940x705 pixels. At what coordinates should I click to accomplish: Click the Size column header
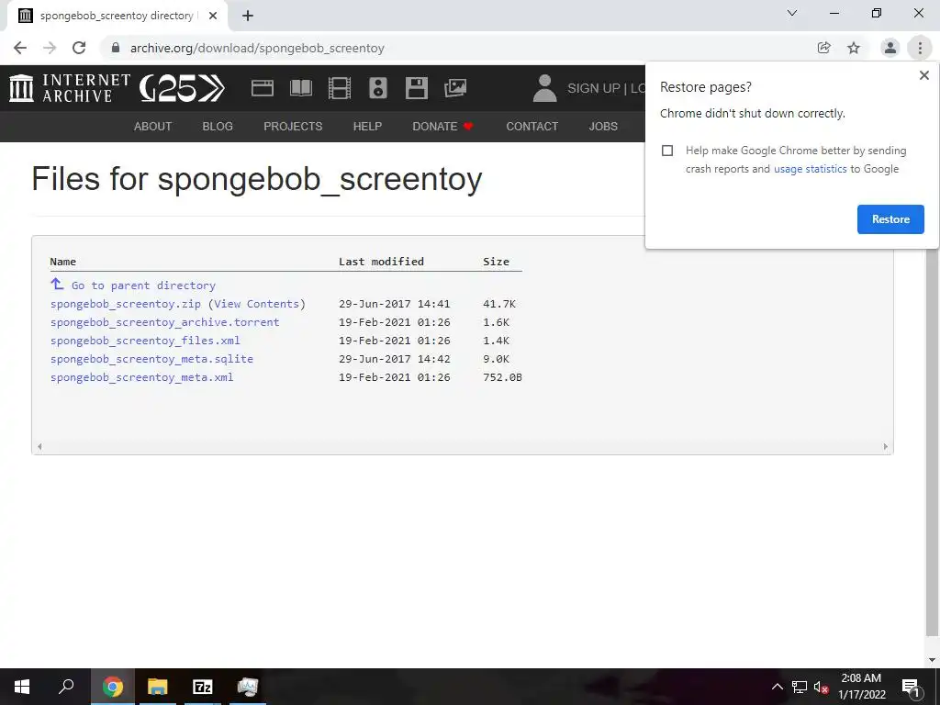pos(497,262)
